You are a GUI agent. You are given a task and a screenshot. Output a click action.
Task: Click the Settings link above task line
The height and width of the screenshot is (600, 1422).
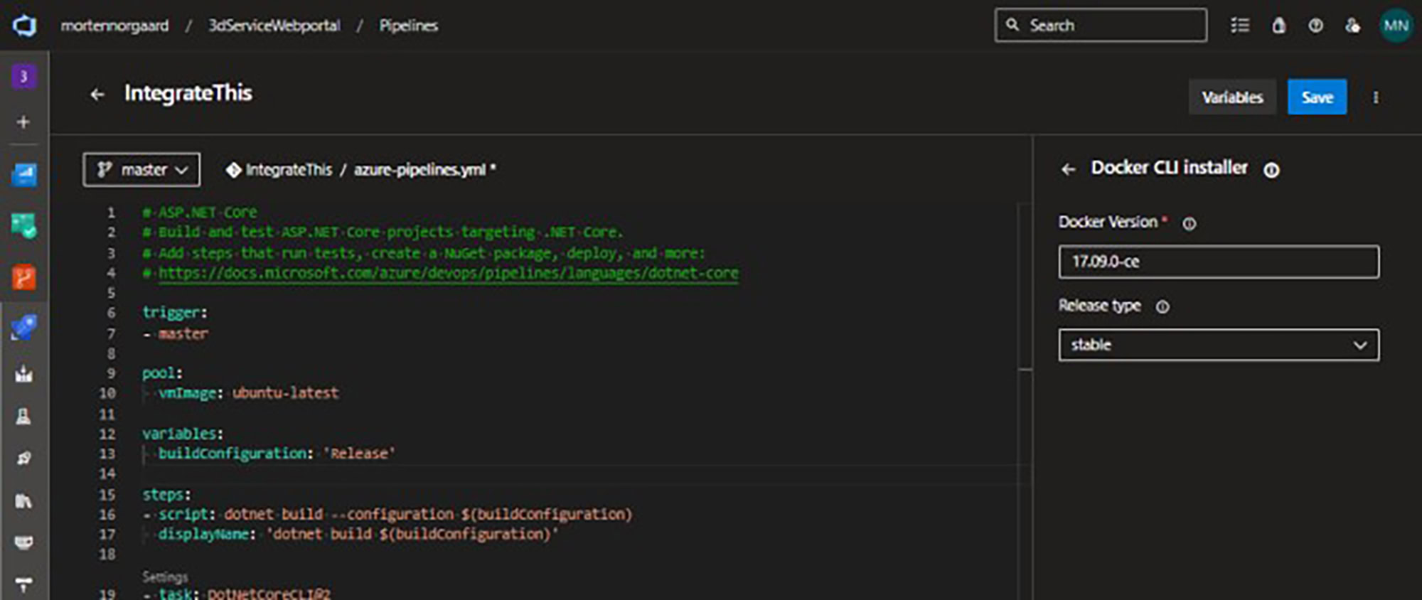(x=165, y=577)
